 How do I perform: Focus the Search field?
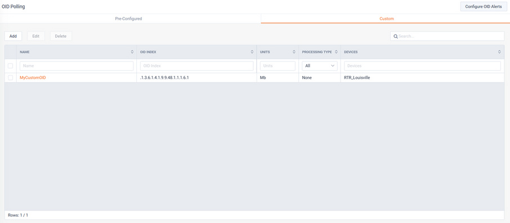point(447,36)
